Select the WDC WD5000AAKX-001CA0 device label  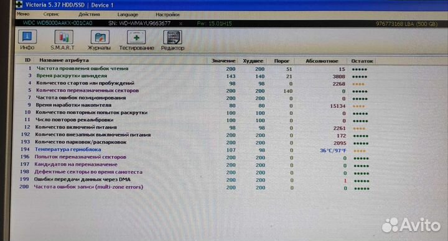[x=57, y=23]
